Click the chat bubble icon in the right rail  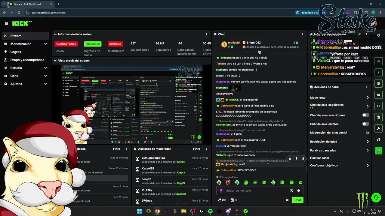[378, 95]
